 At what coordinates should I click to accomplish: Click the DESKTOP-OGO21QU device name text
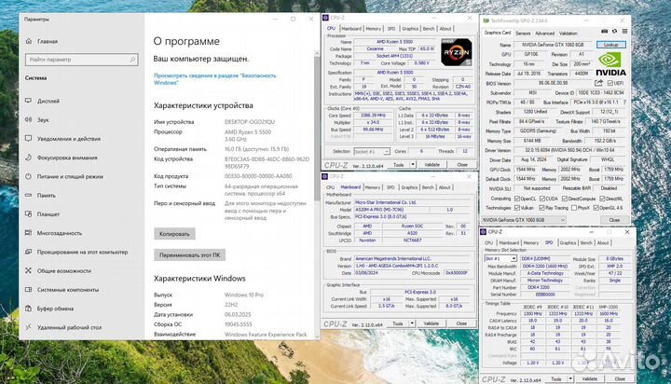[250, 122]
